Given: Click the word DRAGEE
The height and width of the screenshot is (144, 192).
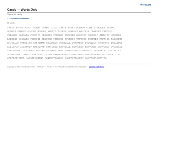Looking at the screenshot, I should [101, 27].
